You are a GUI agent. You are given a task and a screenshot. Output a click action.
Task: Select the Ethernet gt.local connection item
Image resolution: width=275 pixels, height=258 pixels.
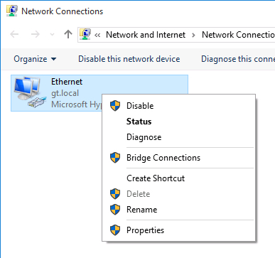point(99,93)
